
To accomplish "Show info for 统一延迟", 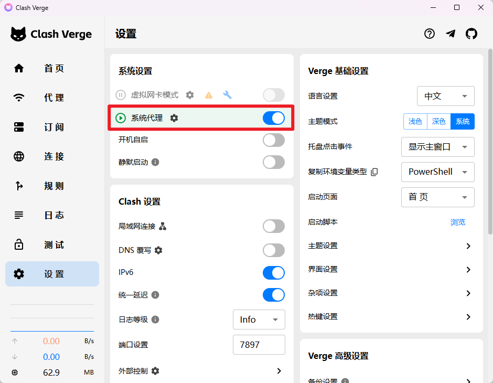I will tap(155, 295).
